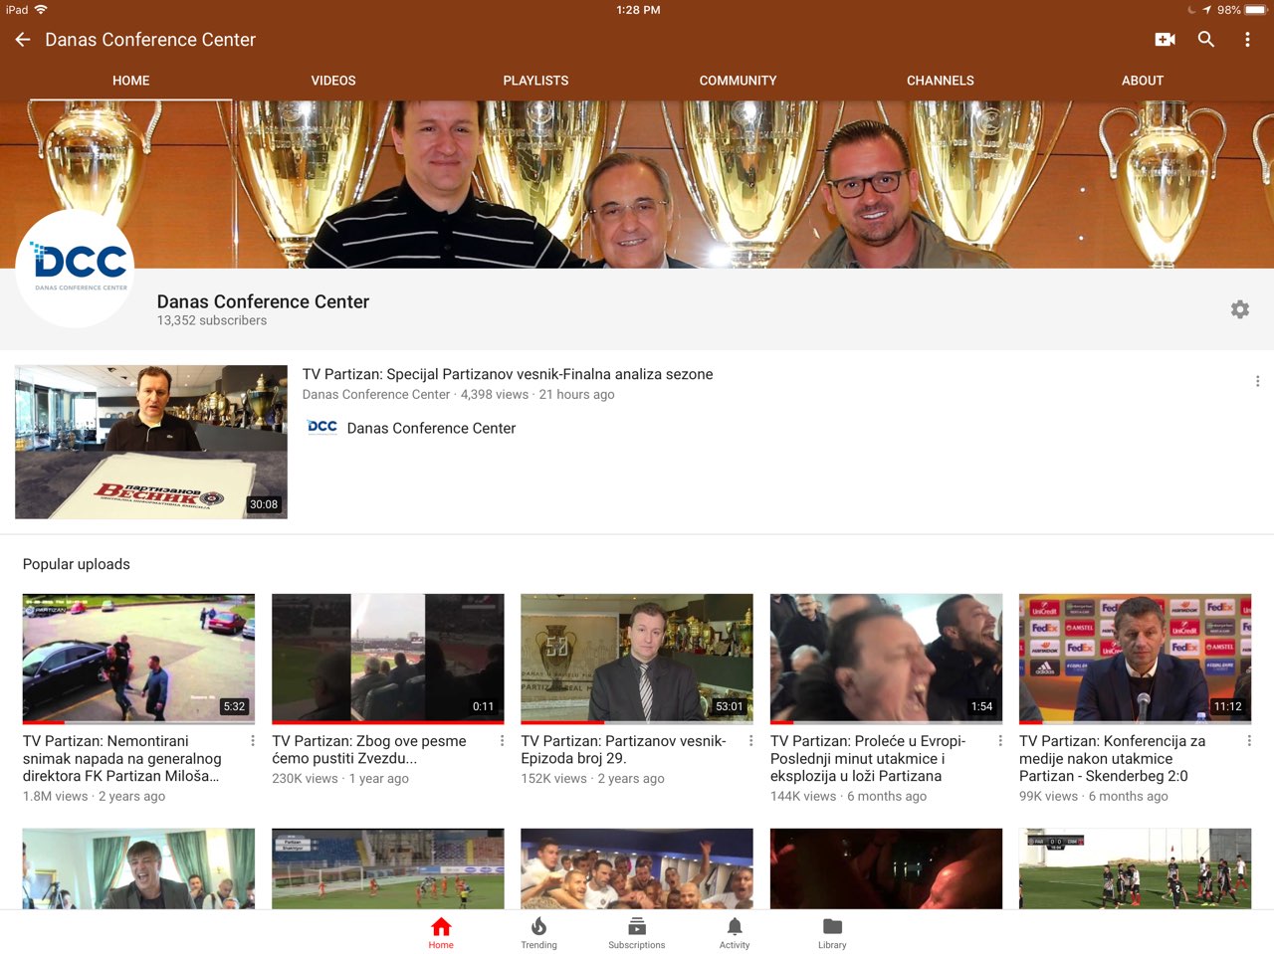Tap the 13,352 subscribers count
Image resolution: width=1274 pixels, height=954 pixels.
click(212, 320)
